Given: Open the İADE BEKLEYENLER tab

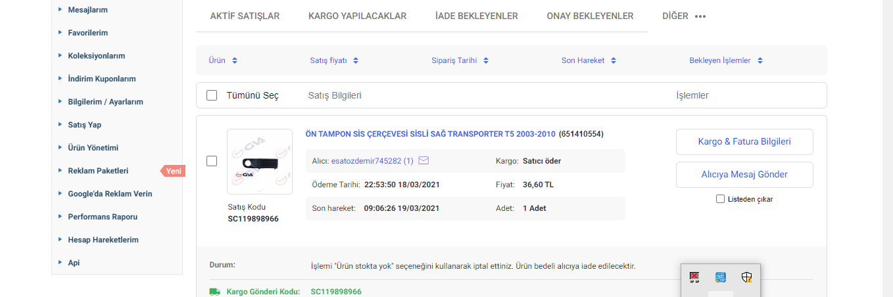Looking at the screenshot, I should pos(476,16).
